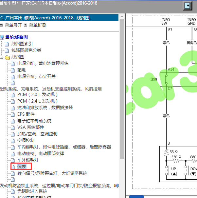Click the panel toggle arrow button at top right
The width and height of the screenshot is (197, 198).
188,6
